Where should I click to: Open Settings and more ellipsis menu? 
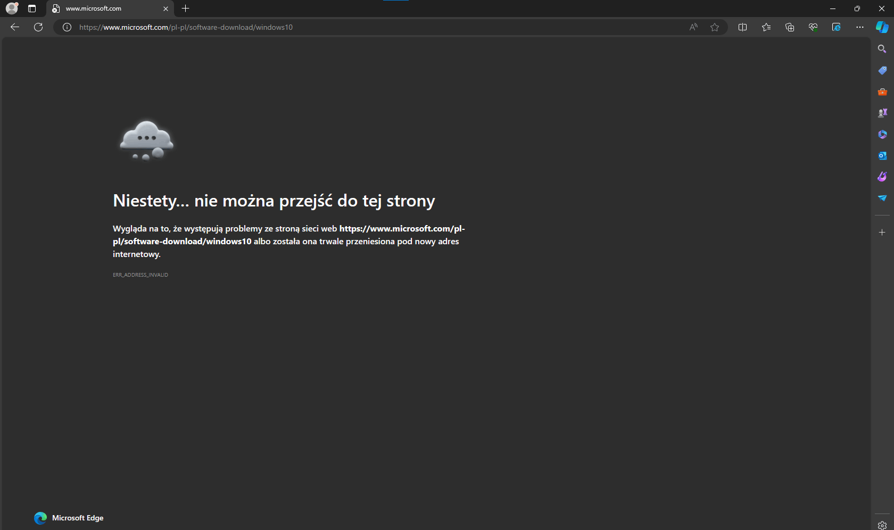coord(860,27)
